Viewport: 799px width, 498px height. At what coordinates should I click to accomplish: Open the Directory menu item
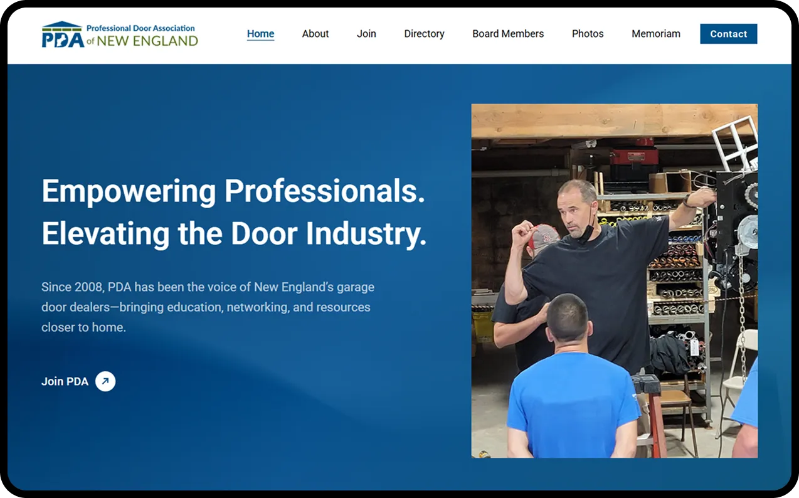(424, 34)
